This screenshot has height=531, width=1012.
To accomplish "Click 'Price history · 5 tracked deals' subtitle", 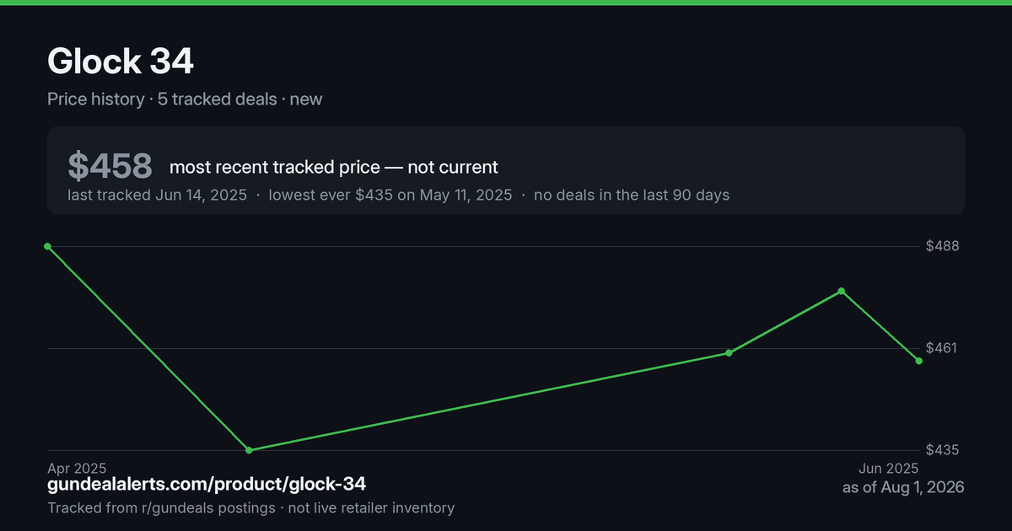I will [162, 99].
